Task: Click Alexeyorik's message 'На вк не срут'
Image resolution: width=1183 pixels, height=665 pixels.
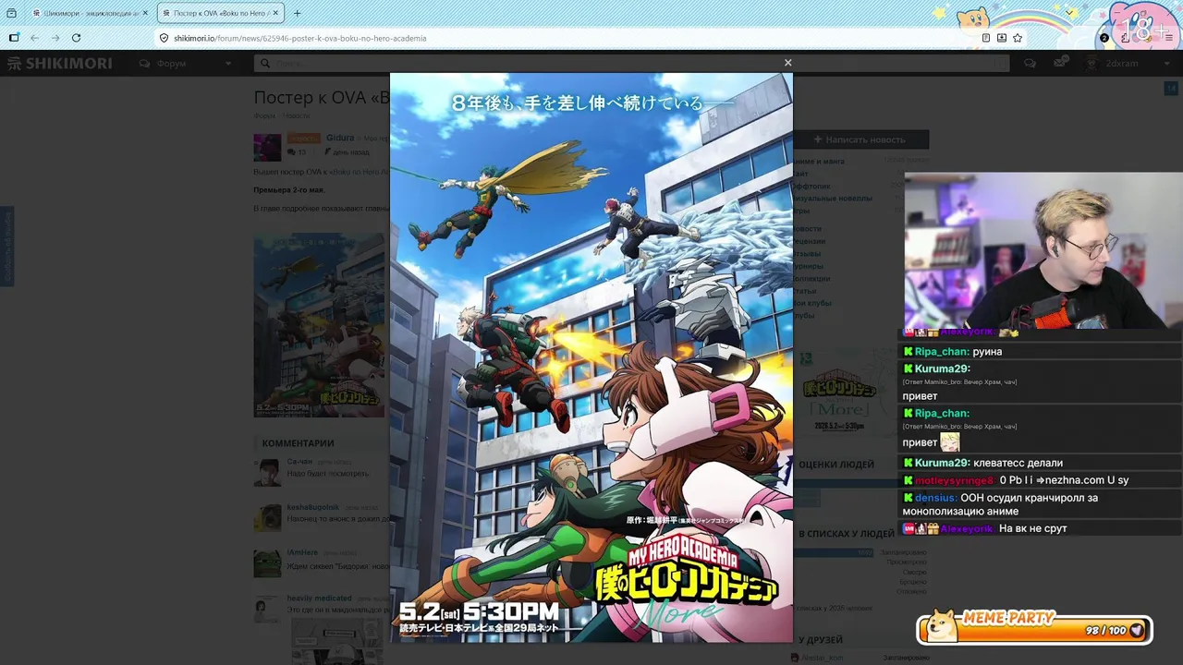Action: (1033, 528)
